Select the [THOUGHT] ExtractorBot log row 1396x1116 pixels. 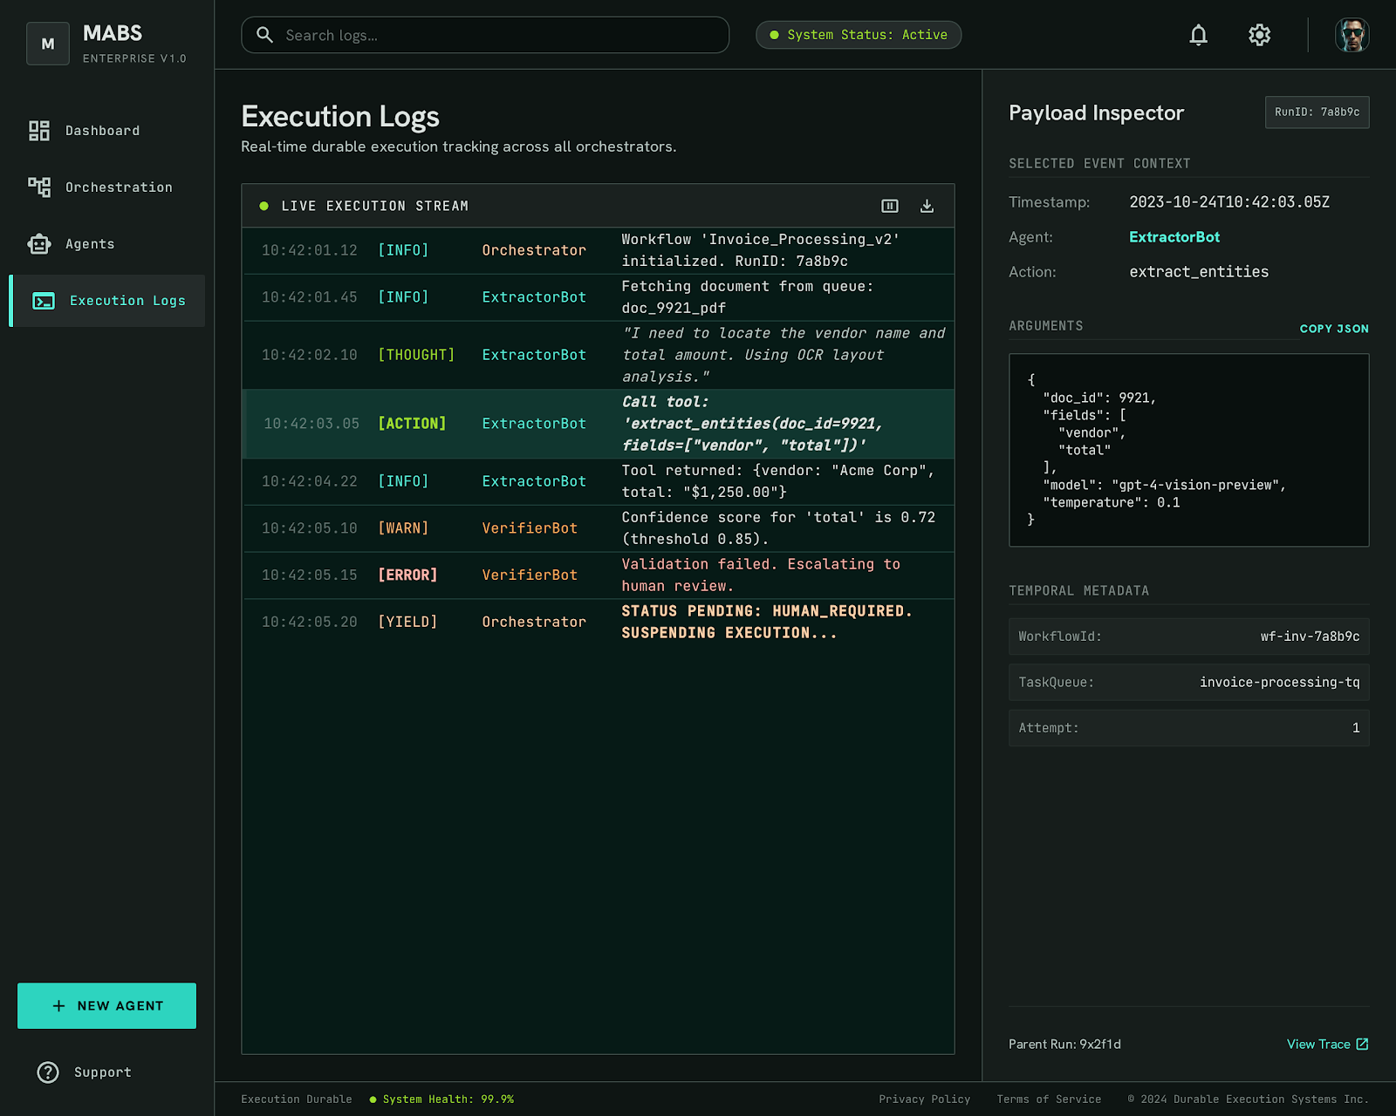point(599,355)
